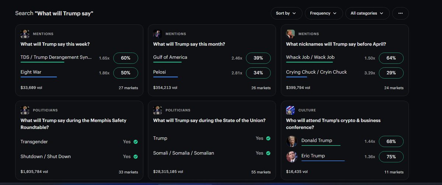
Task: Click the 68% button for Donald Trump
Action: coord(391,141)
